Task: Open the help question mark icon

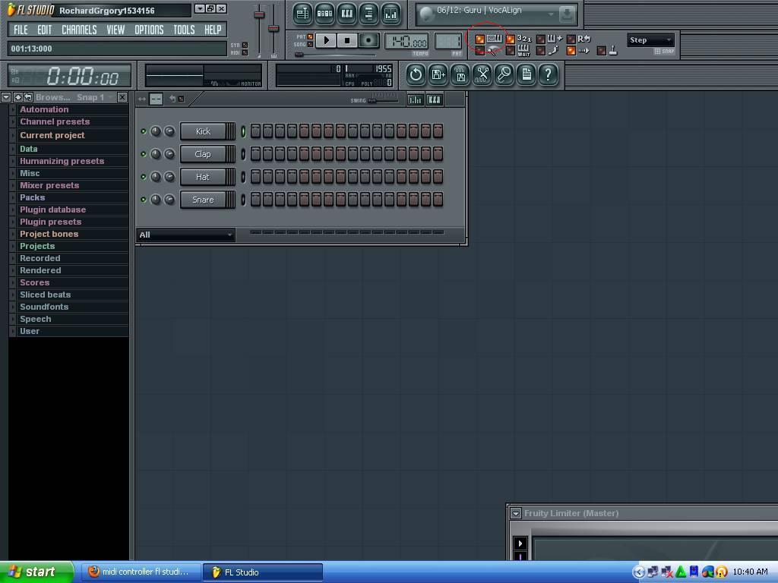Action: 548,74
